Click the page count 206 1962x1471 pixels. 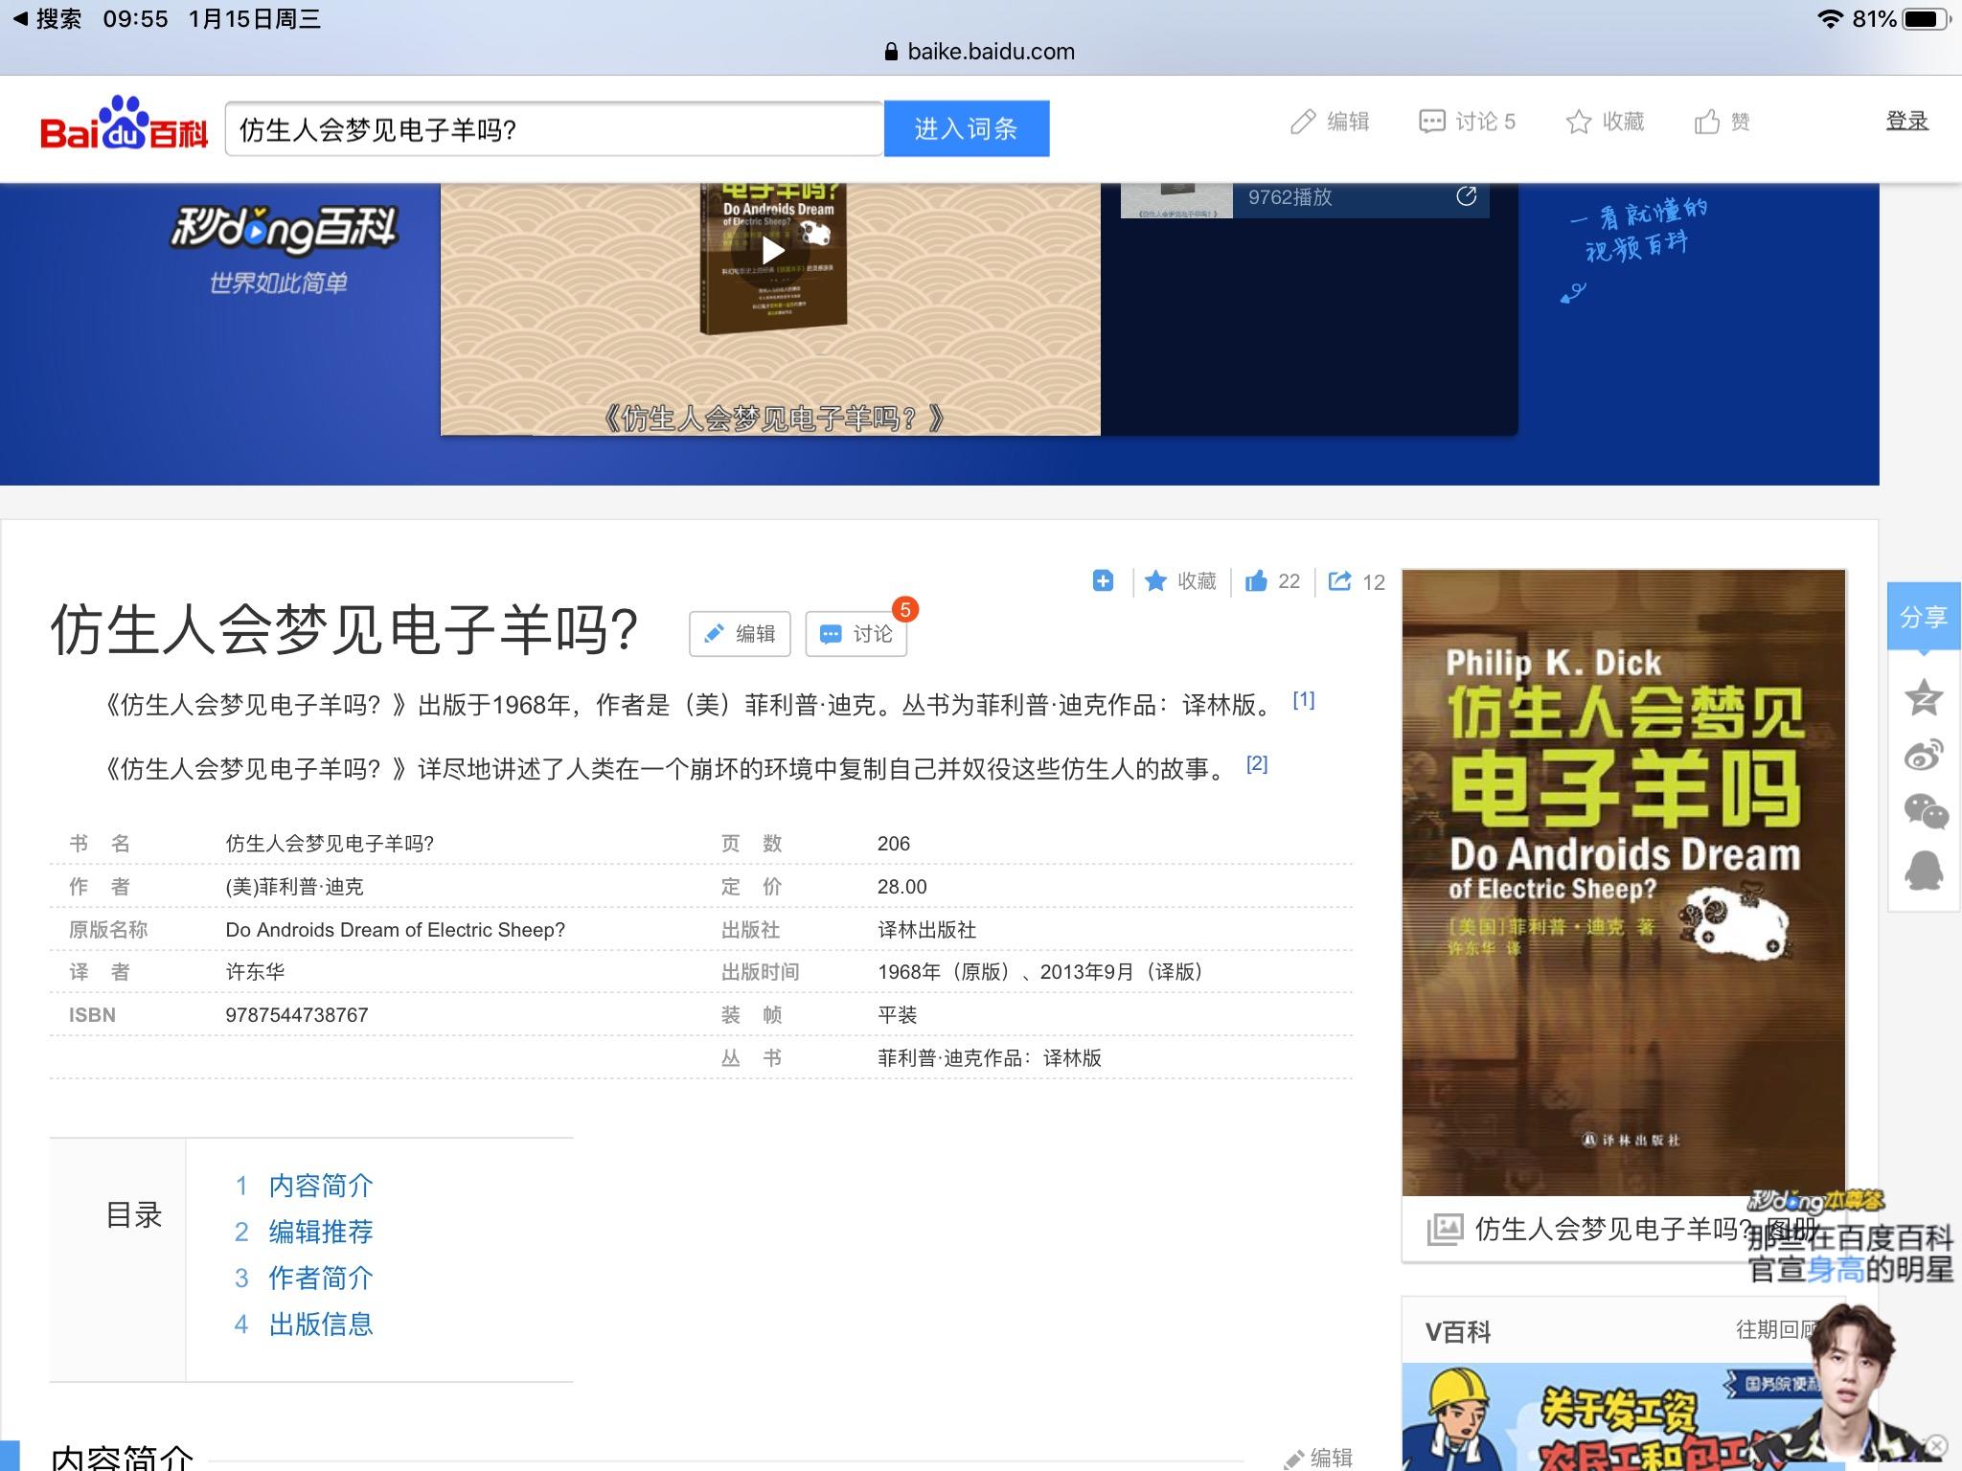[x=893, y=844]
